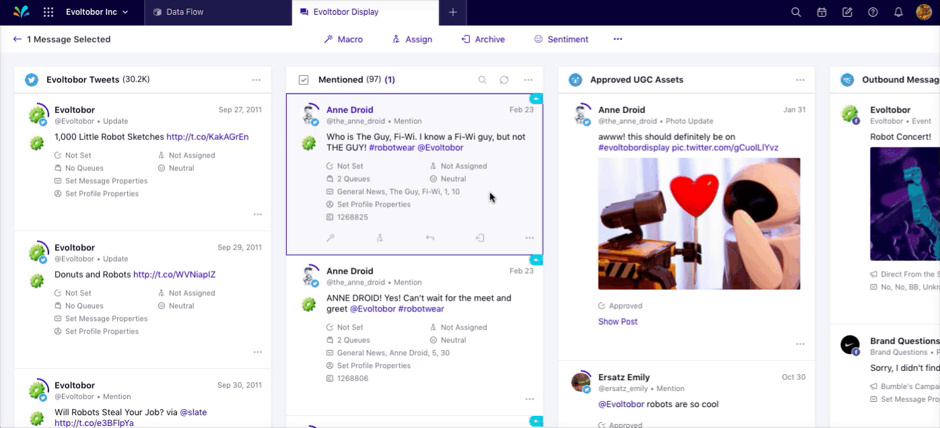The width and height of the screenshot is (940, 428).
Task: Open options for Donuts and Robots tweet
Action: 257,352
